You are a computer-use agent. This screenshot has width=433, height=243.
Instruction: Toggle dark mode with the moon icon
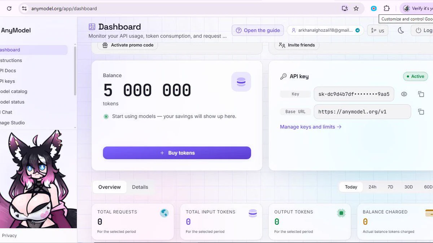[x=401, y=30]
